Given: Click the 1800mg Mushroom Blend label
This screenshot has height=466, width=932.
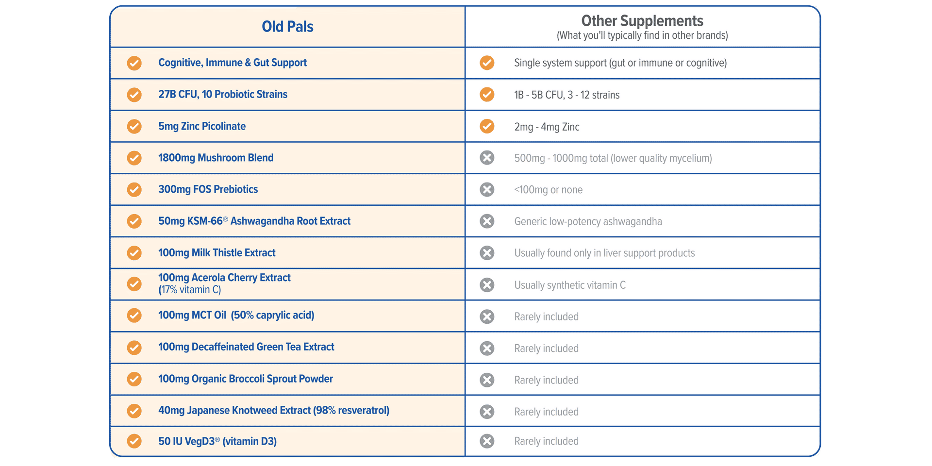Looking at the screenshot, I should [216, 158].
